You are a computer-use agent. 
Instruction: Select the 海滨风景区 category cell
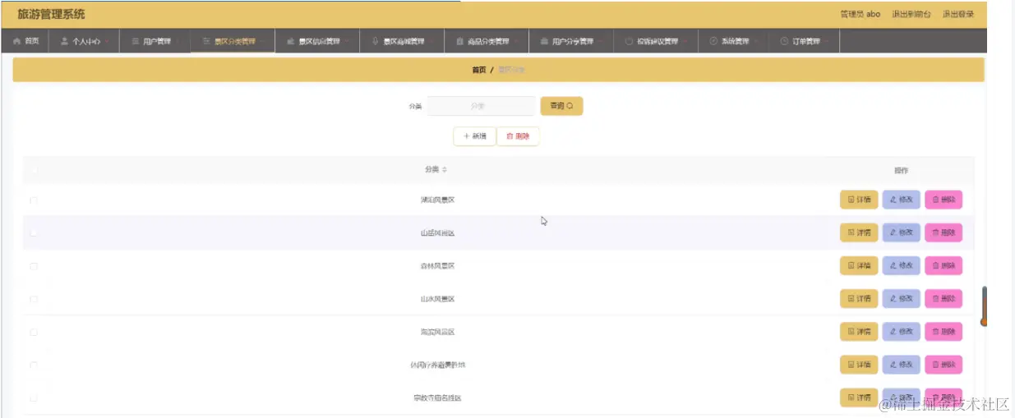437,332
